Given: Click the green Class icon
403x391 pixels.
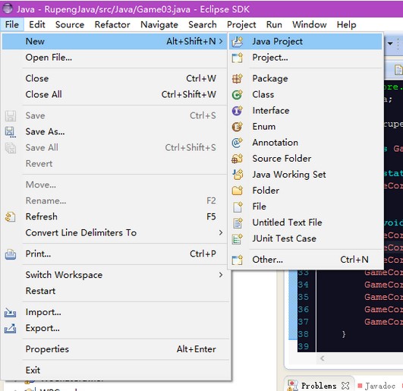Looking at the screenshot, I should [x=238, y=95].
